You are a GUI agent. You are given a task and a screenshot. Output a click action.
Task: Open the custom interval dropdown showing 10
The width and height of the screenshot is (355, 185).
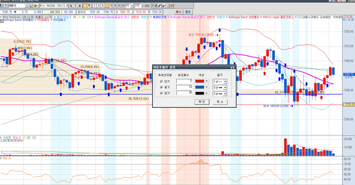click(x=132, y=6)
